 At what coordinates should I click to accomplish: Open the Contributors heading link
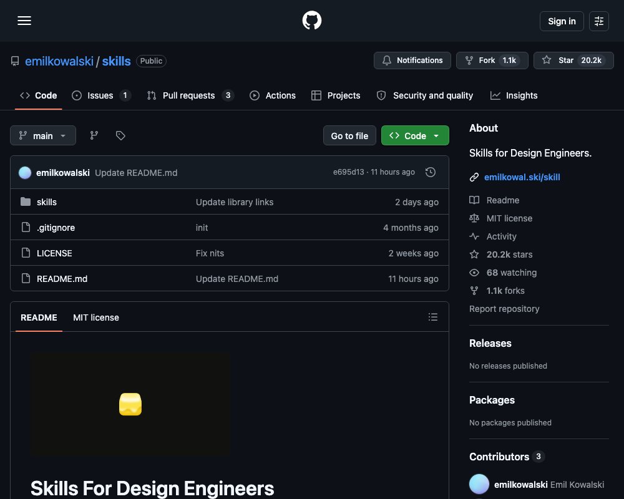point(507,457)
